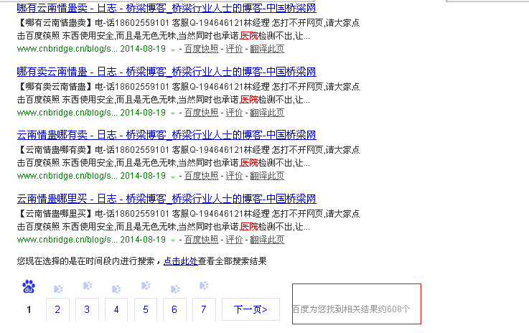Image resolution: width=529 pixels, height=333 pixels.
Task: Click red 医院 in 哪有云南情蛊卖 snippet
Action: pyautogui.click(x=249, y=36)
